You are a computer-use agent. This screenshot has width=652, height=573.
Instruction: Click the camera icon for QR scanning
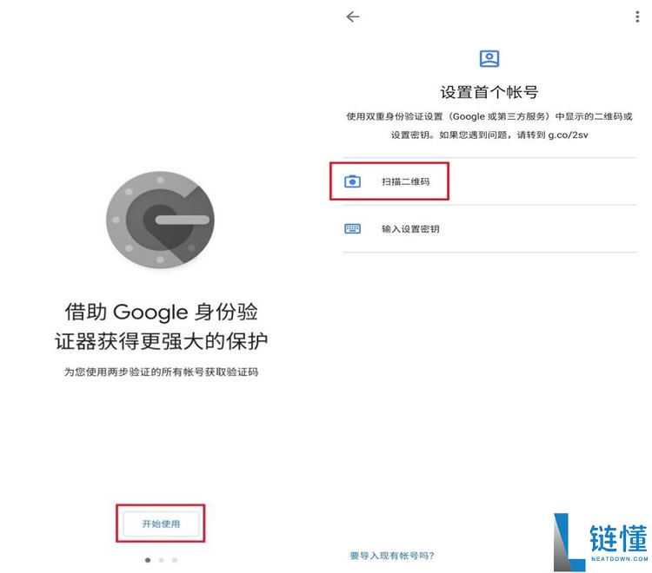352,181
